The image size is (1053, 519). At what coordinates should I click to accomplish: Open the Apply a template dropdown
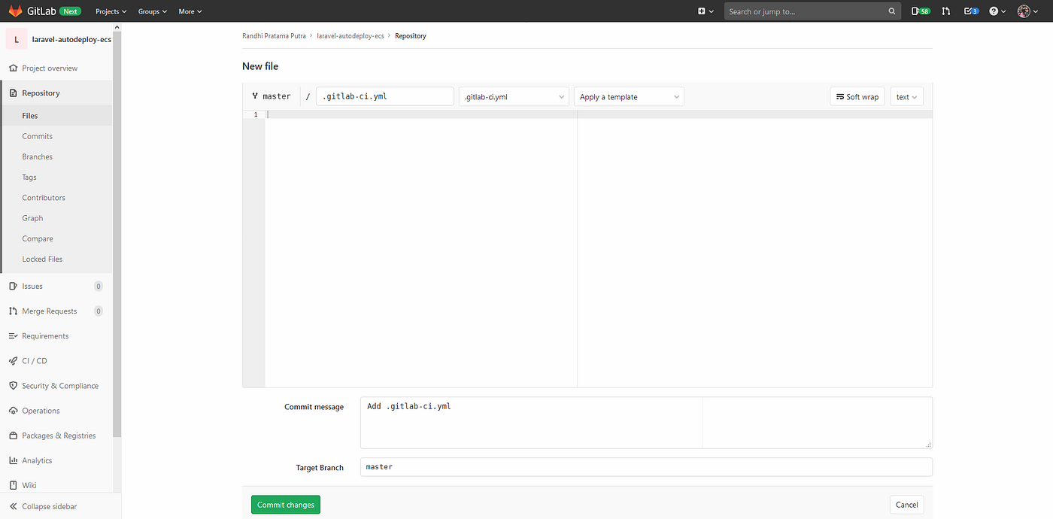(x=629, y=96)
